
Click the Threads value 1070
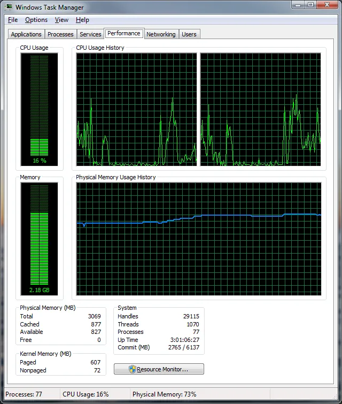point(193,324)
